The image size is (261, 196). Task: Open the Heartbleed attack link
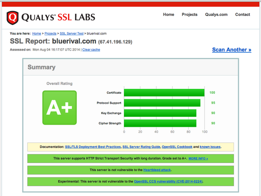pyautogui.click(x=157, y=170)
